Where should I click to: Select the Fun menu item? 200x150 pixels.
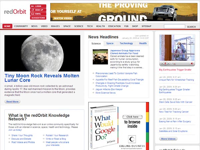[126, 26]
